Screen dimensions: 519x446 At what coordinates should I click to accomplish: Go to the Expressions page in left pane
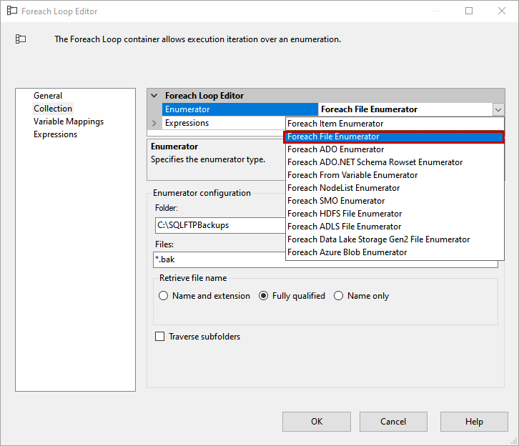56,134
